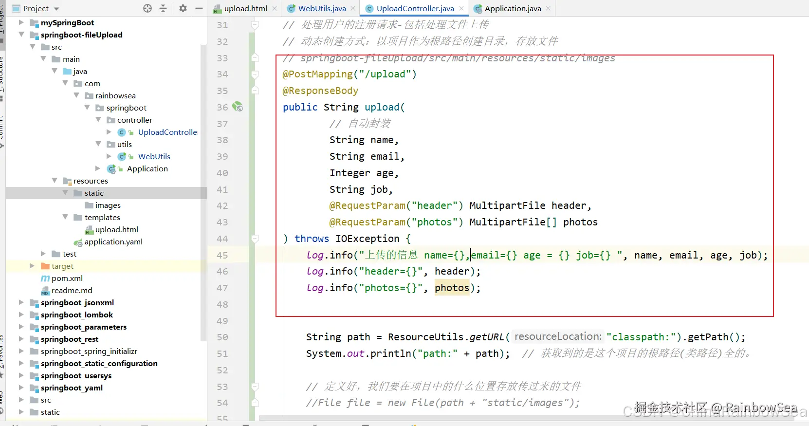Expand the root-level static folder arrow
The image size is (809, 426).
coord(21,412)
